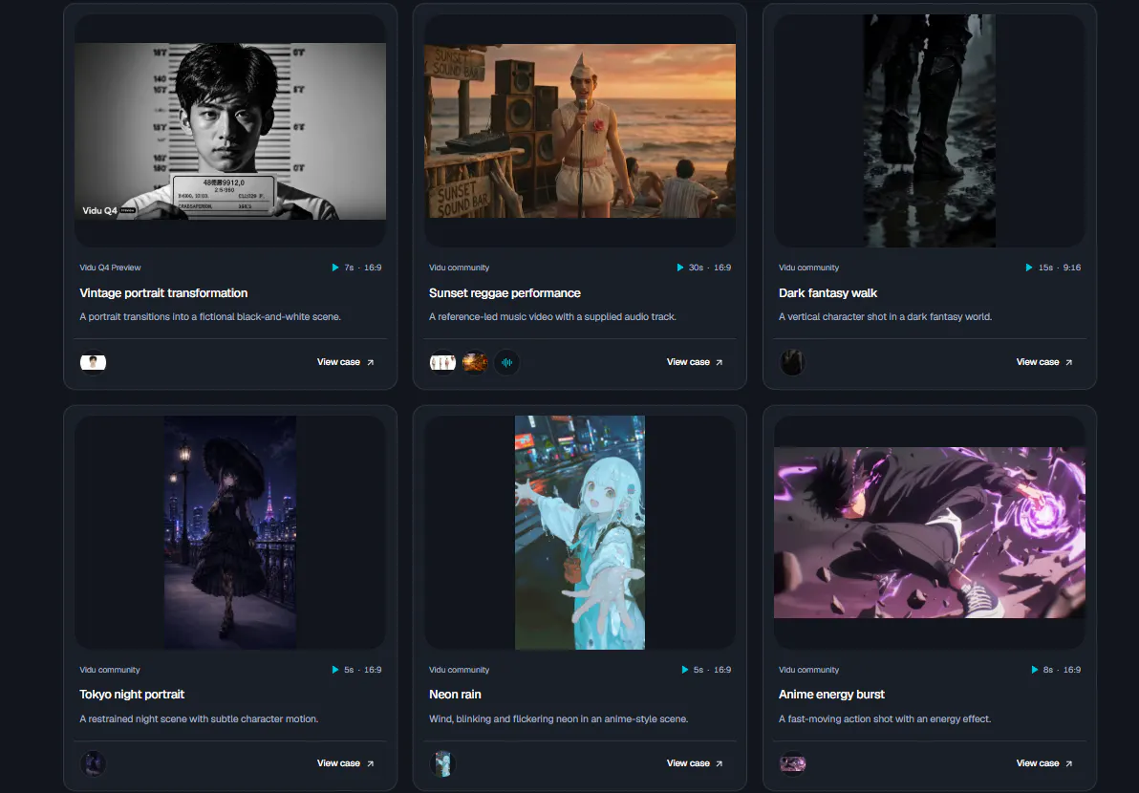Viewport: 1139px width, 793px height.
Task: Open the Anime energy burst video thumbnail
Action: 930,532
